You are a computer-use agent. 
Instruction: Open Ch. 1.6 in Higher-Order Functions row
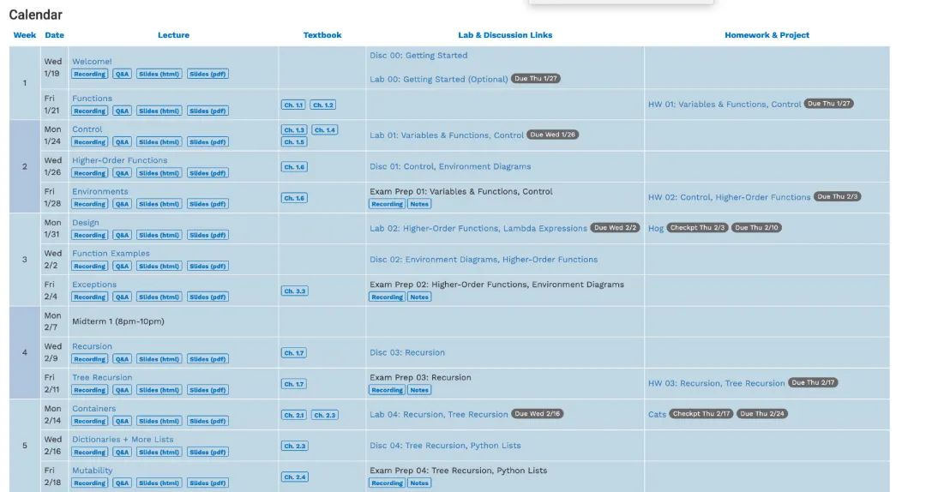pyautogui.click(x=294, y=167)
